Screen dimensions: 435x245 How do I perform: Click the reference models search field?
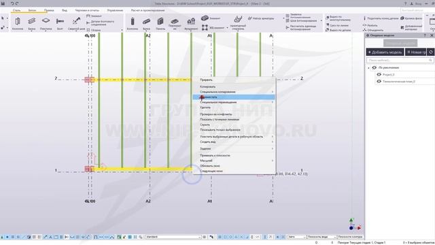(x=400, y=60)
